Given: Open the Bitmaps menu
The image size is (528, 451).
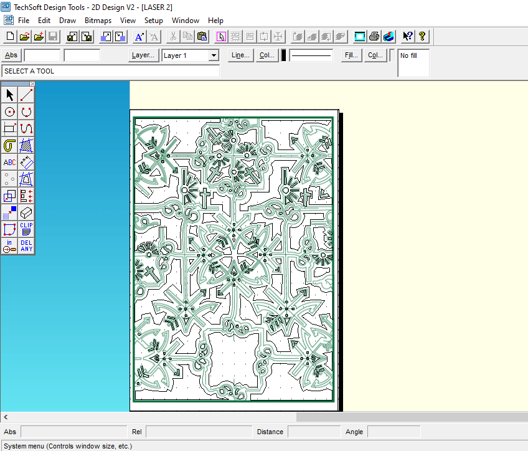Looking at the screenshot, I should (x=98, y=21).
